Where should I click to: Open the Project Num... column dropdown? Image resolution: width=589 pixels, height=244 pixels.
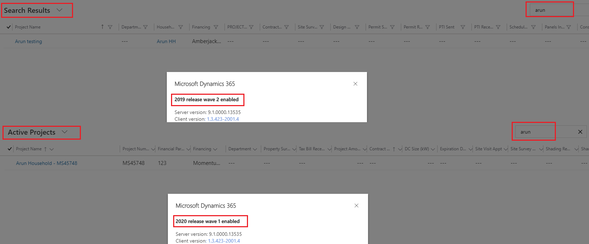tap(153, 149)
